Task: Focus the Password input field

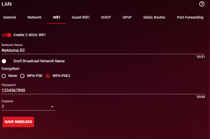Action: pos(100,90)
